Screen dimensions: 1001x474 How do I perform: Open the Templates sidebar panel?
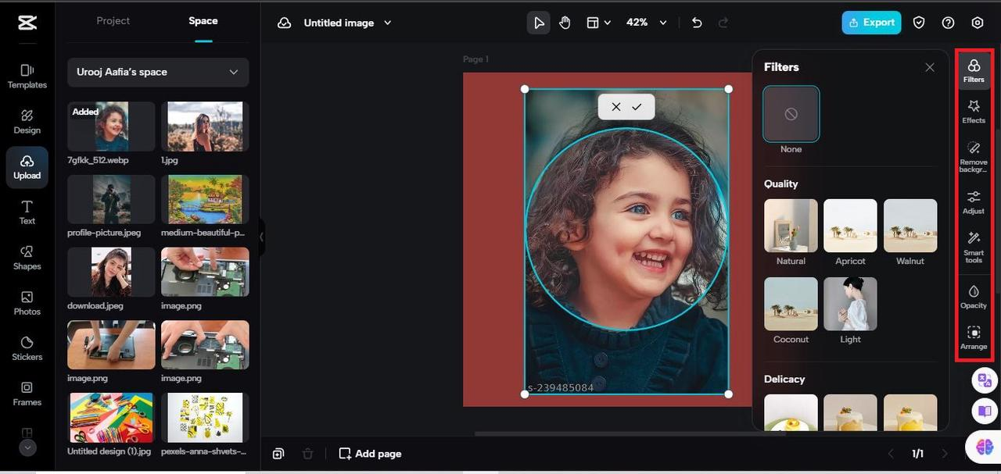coord(27,77)
